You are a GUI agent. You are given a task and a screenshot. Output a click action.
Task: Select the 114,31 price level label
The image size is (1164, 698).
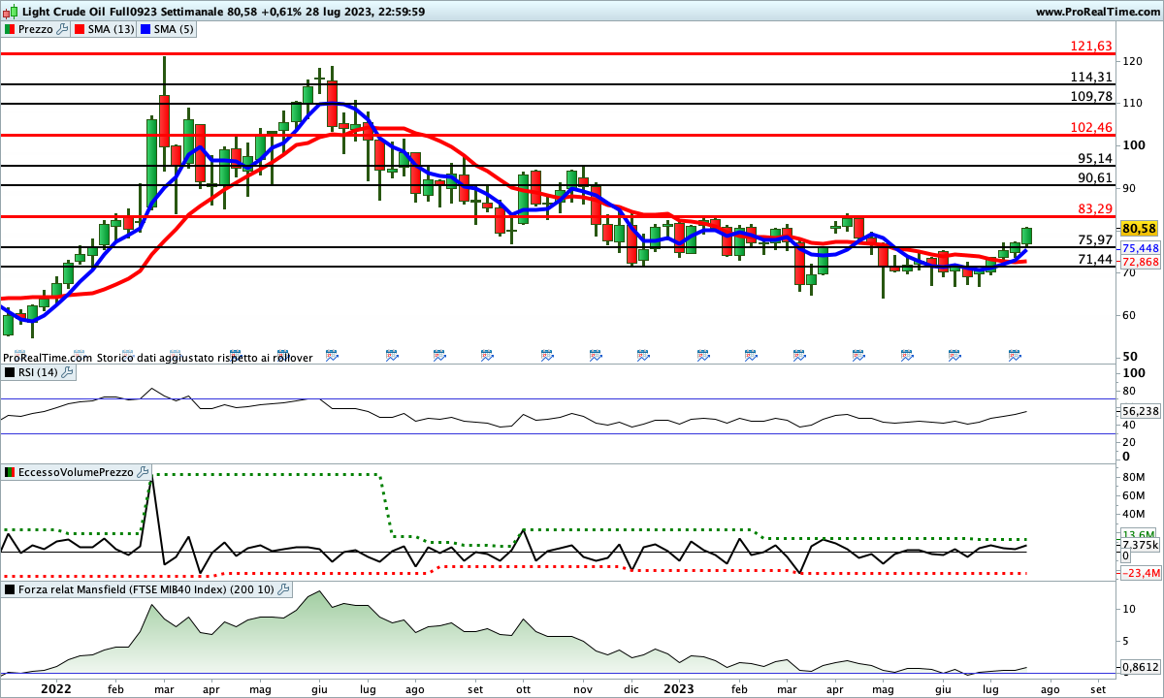(1091, 77)
